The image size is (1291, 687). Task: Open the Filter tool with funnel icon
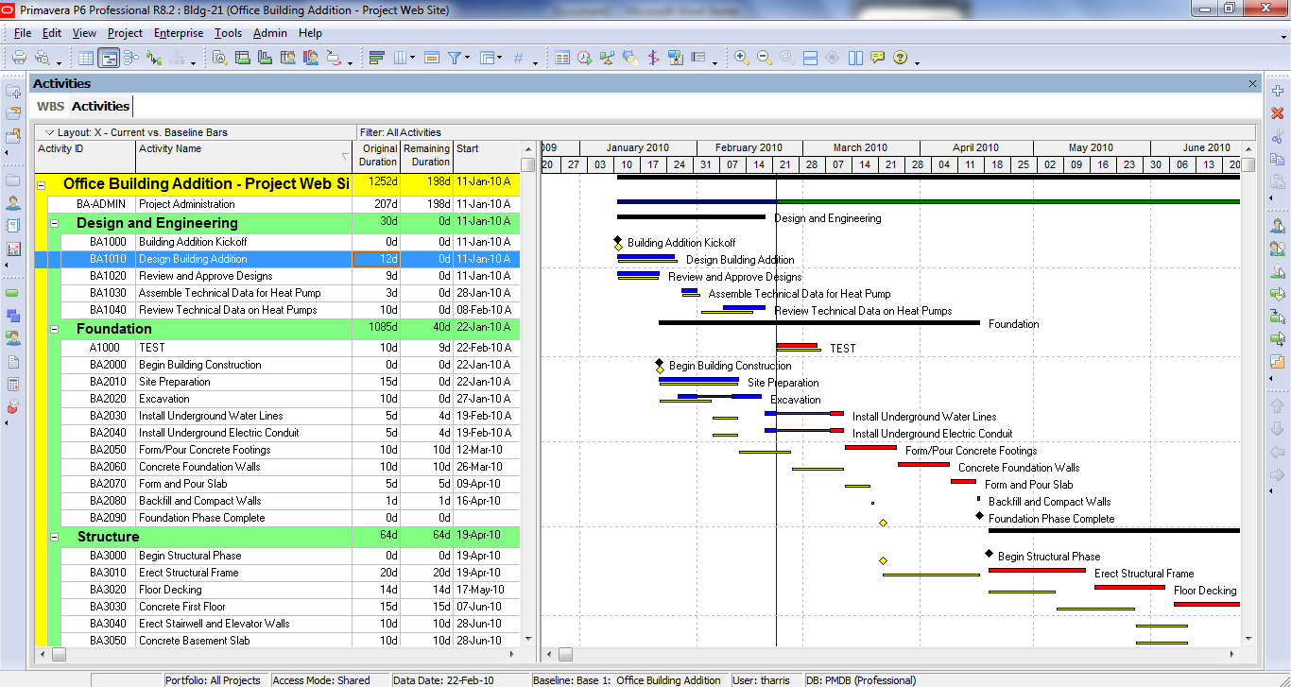pyautogui.click(x=456, y=58)
